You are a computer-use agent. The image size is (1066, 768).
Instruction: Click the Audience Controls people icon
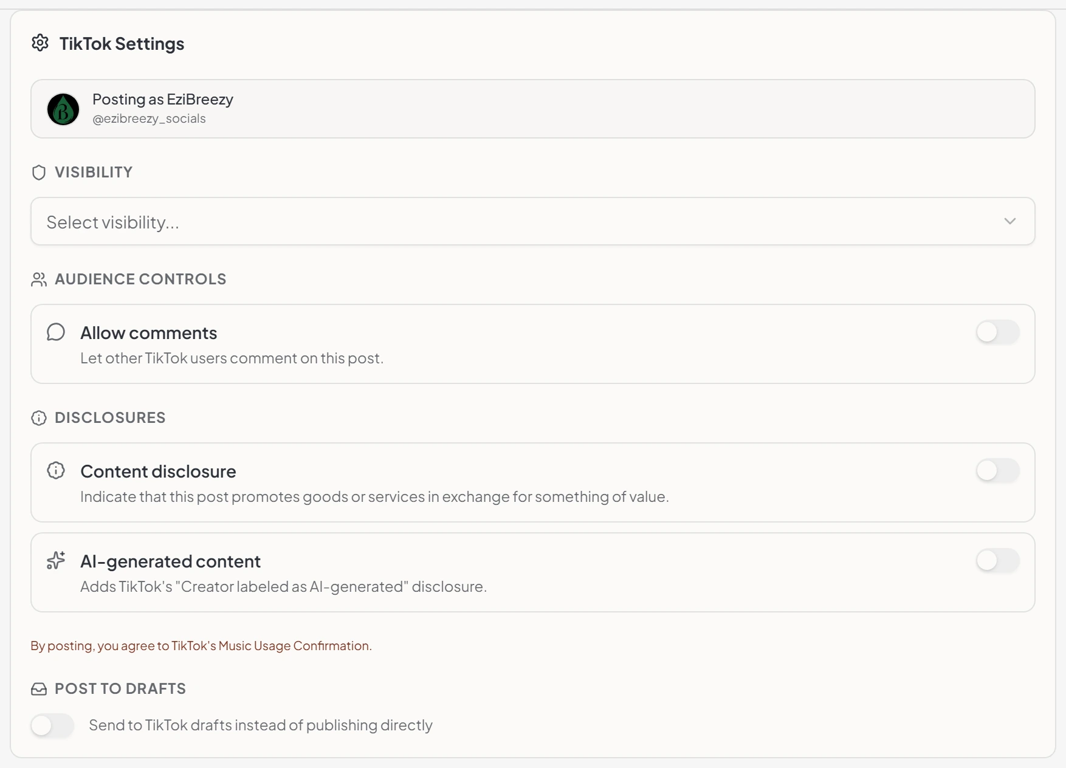(x=39, y=279)
